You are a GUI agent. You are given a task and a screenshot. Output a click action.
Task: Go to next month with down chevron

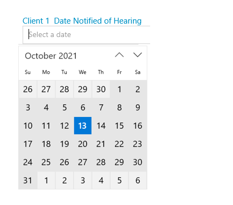pyautogui.click(x=138, y=55)
